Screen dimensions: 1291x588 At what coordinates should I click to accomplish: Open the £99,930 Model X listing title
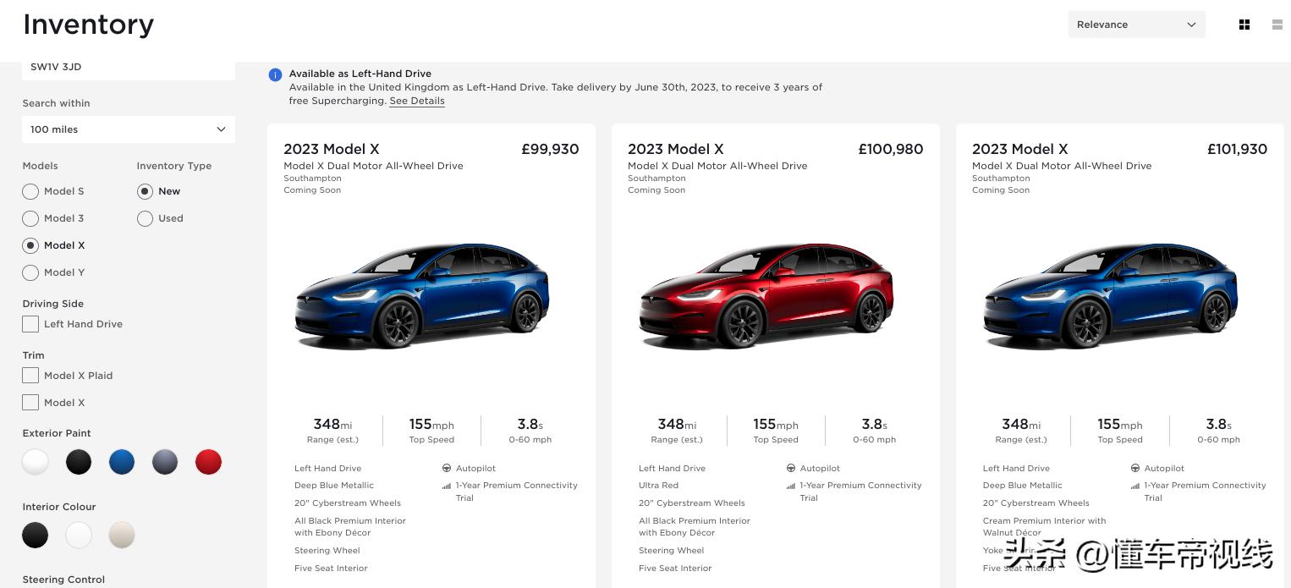click(x=332, y=149)
